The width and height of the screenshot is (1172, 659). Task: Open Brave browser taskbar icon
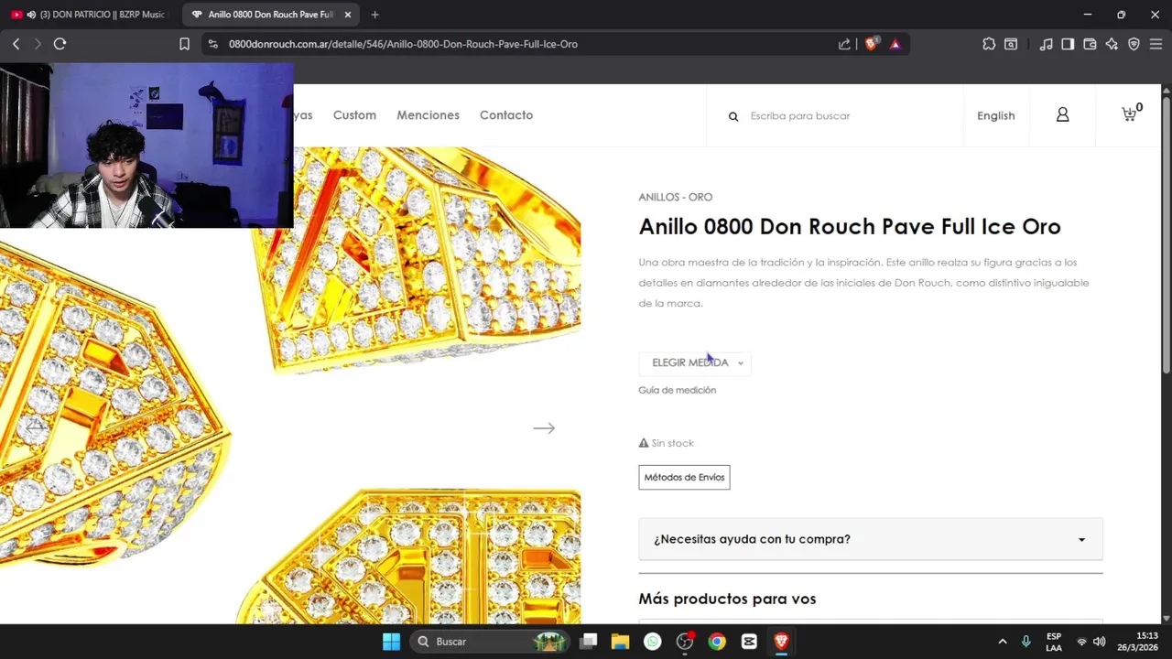pyautogui.click(x=781, y=642)
